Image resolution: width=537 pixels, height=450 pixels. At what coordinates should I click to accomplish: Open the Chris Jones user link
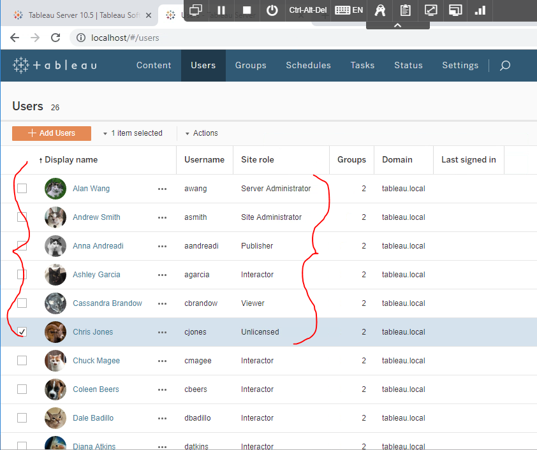coord(92,332)
